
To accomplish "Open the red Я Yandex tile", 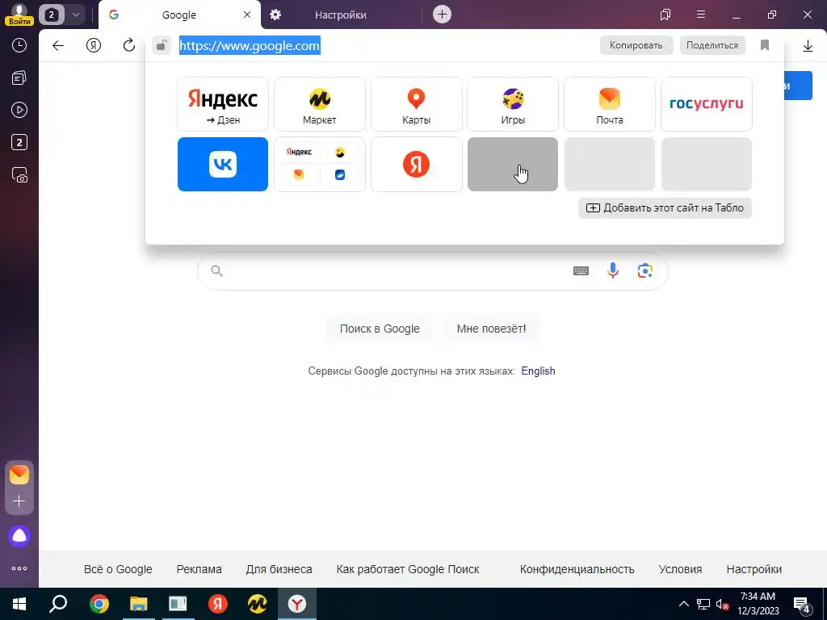I will click(416, 165).
